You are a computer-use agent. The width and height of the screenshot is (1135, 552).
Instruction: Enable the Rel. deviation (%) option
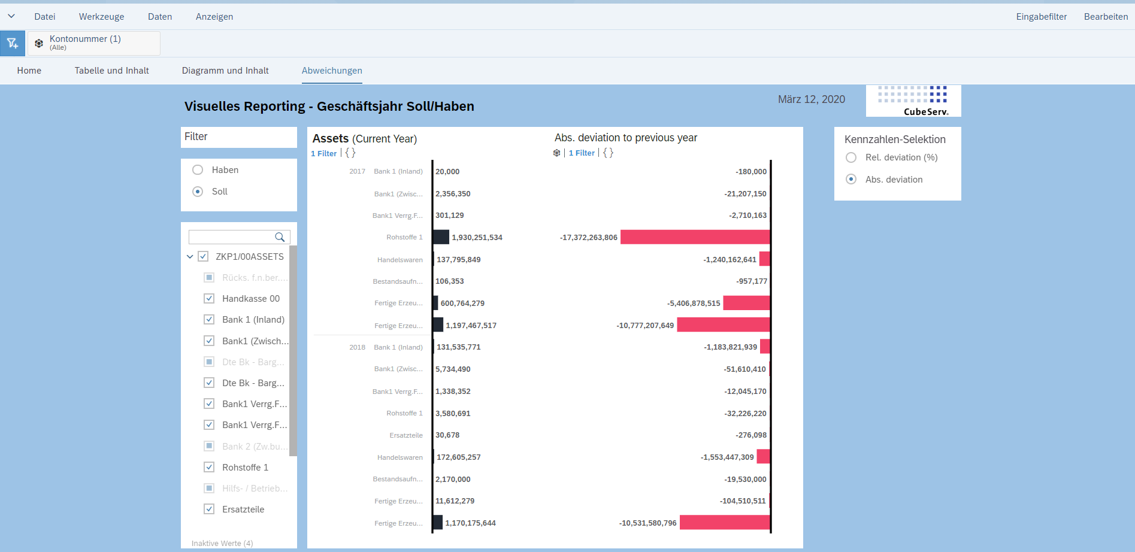[851, 157]
